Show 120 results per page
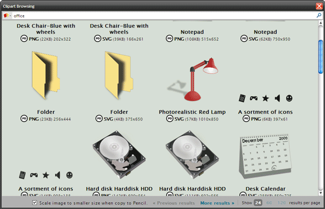Viewport: 325px width, 209px height. [x=282, y=203]
